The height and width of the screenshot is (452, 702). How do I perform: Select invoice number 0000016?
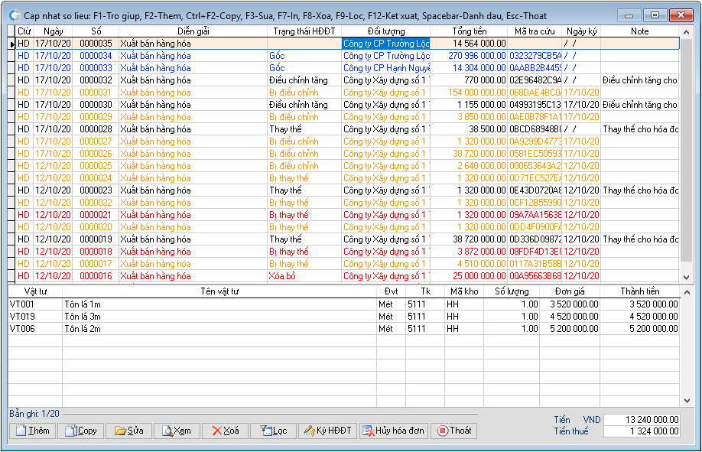(x=96, y=276)
